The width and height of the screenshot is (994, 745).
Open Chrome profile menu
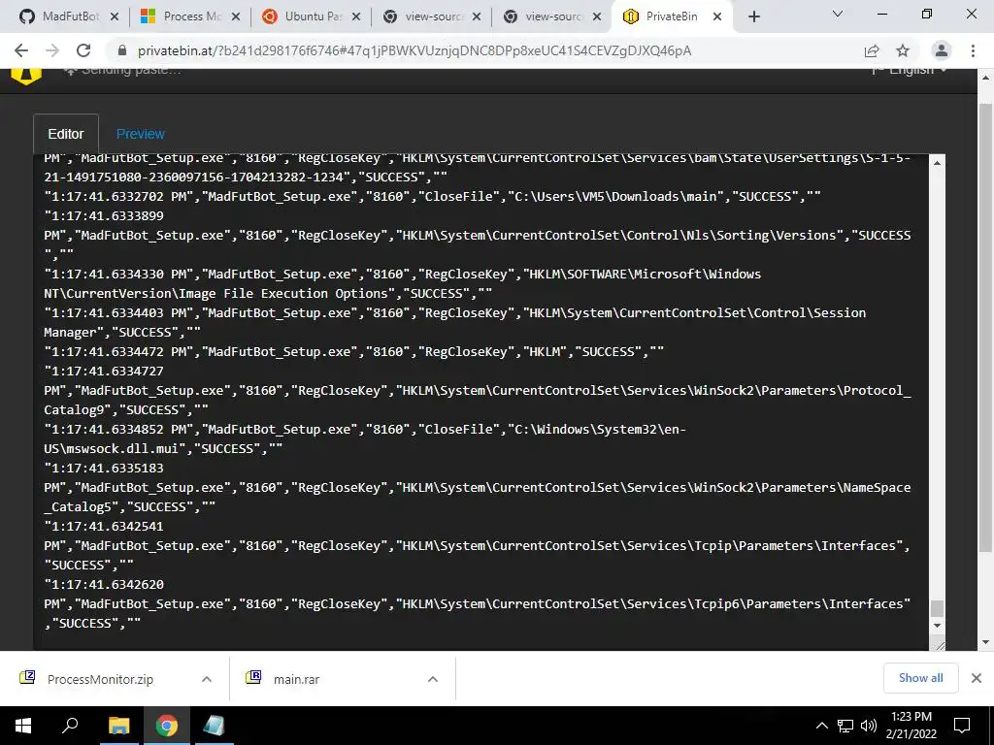[x=942, y=50]
